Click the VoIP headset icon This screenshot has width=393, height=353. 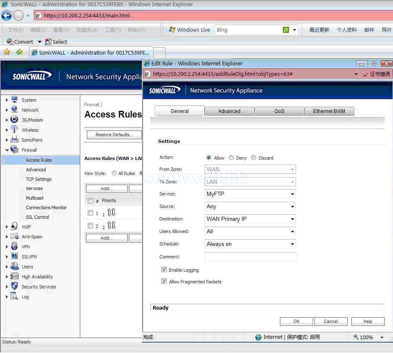tap(15, 226)
